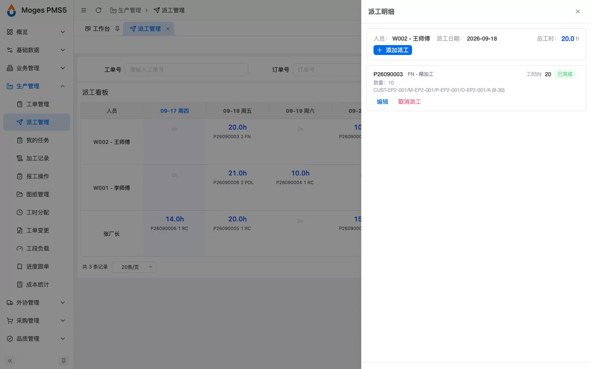Click the red 取消派工 link
The height and width of the screenshot is (369, 591).
[410, 102]
